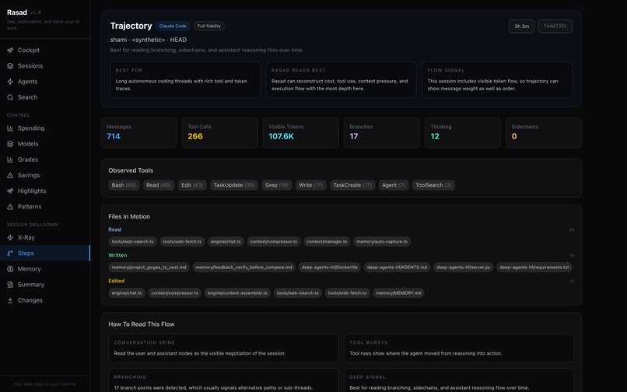Open Search from the sidebar
627x392 pixels.
coord(45,97)
